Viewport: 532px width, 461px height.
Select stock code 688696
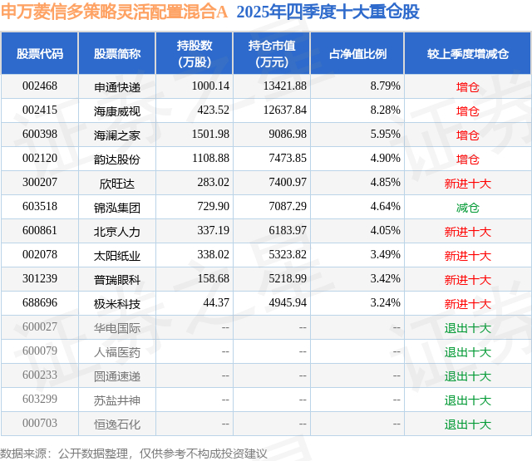[40, 302]
